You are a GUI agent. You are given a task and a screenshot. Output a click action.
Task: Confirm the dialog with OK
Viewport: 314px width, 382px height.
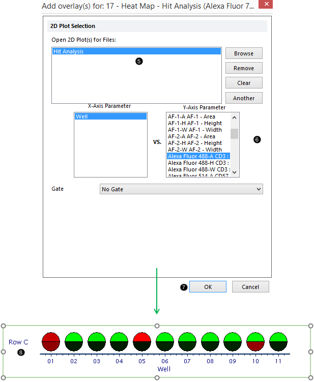208,287
